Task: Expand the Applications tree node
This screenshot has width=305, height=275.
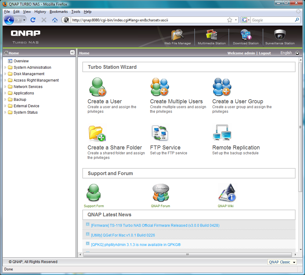Action: [5, 93]
